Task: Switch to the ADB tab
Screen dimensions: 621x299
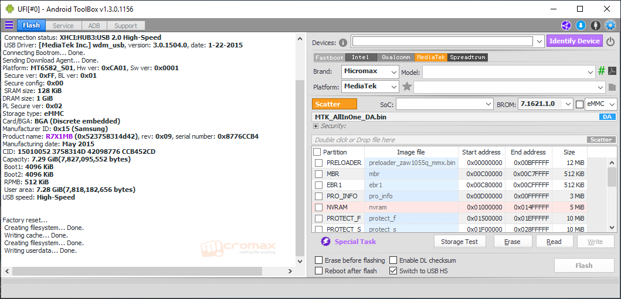Action: coord(94,26)
